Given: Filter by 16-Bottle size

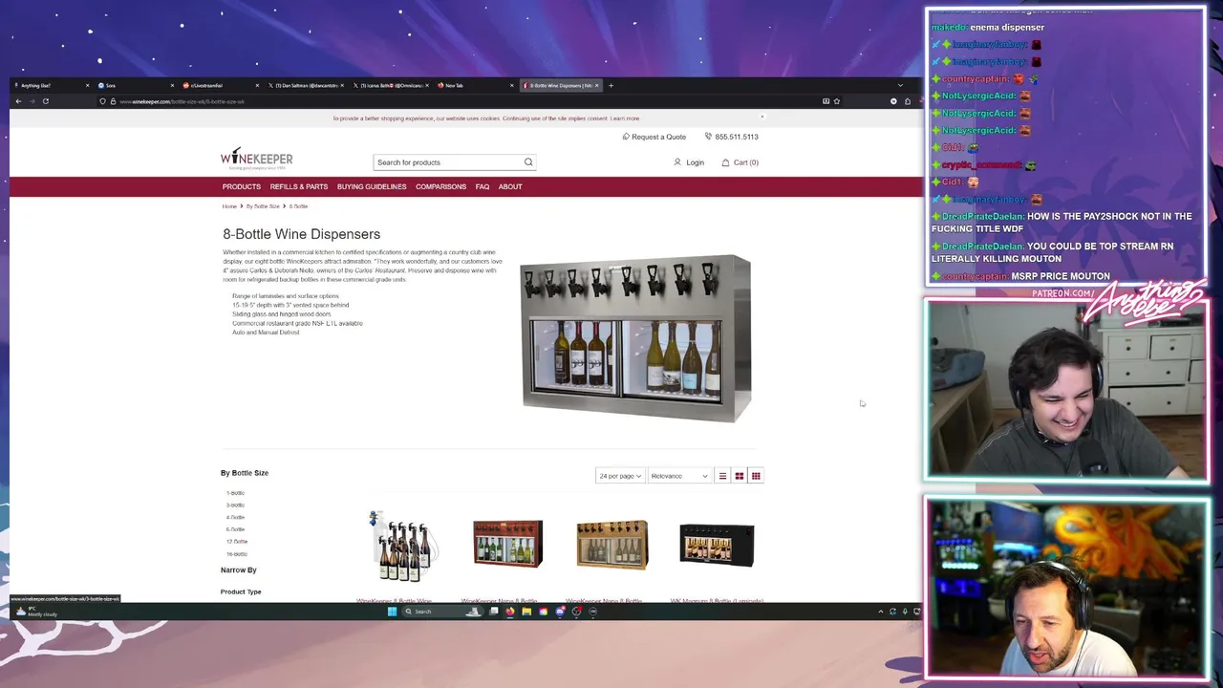Looking at the screenshot, I should (x=237, y=554).
